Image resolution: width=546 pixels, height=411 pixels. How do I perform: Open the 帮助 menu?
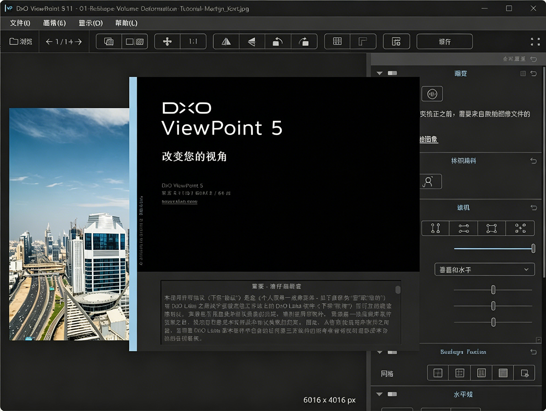pos(126,23)
